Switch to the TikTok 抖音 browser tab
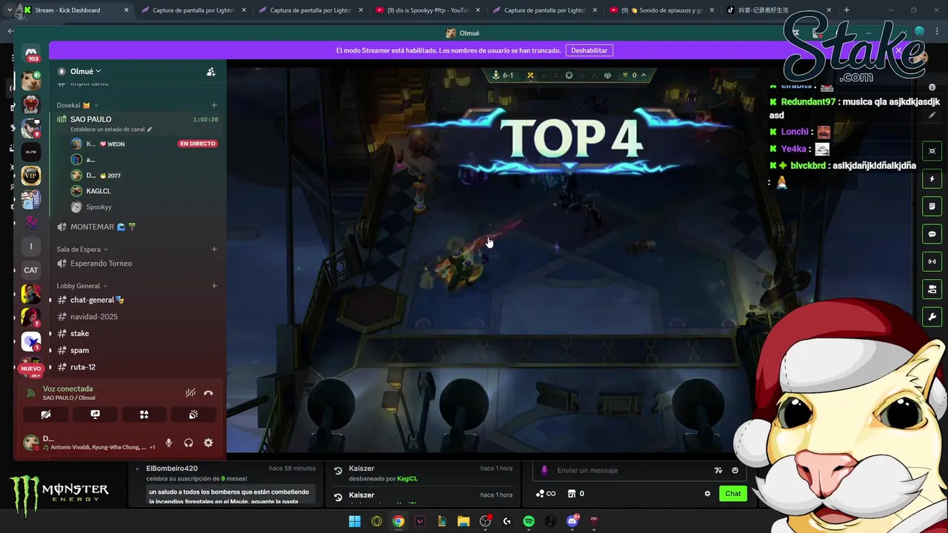The height and width of the screenshot is (533, 948). click(778, 10)
